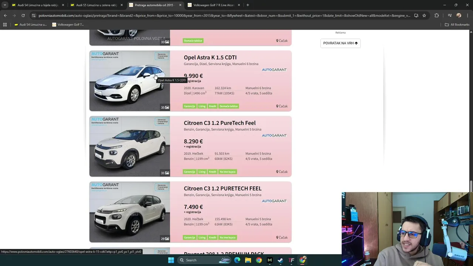This screenshot has width=473, height=266.
Task: Click the Lizing tag on Opel Astra listing
Action: point(202,106)
